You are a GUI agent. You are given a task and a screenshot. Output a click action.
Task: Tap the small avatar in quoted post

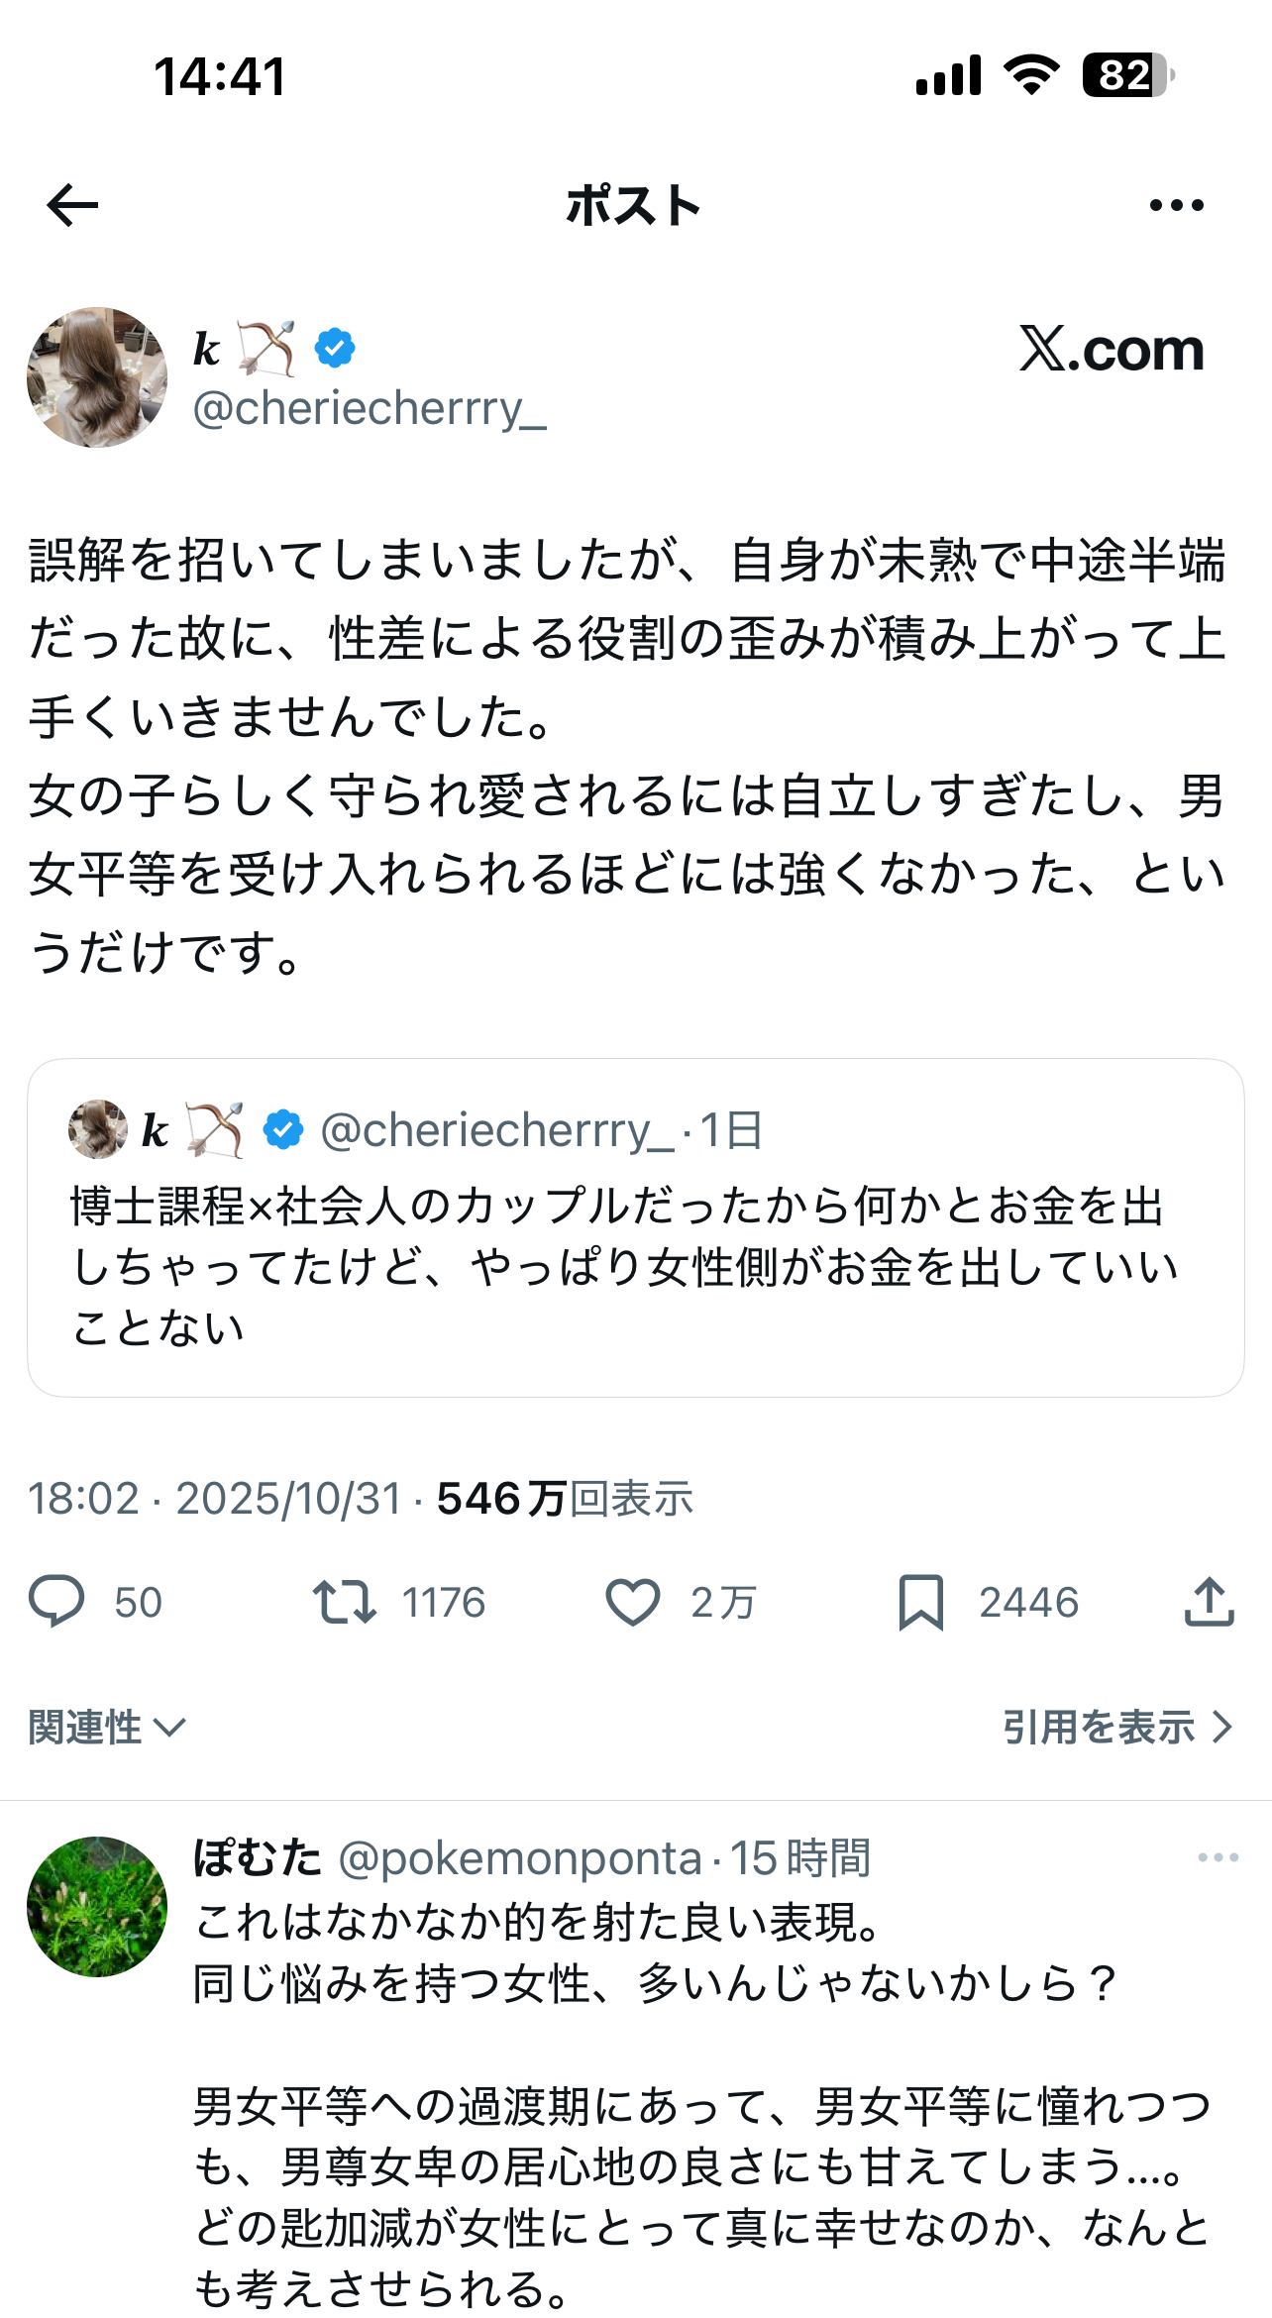[x=98, y=1129]
